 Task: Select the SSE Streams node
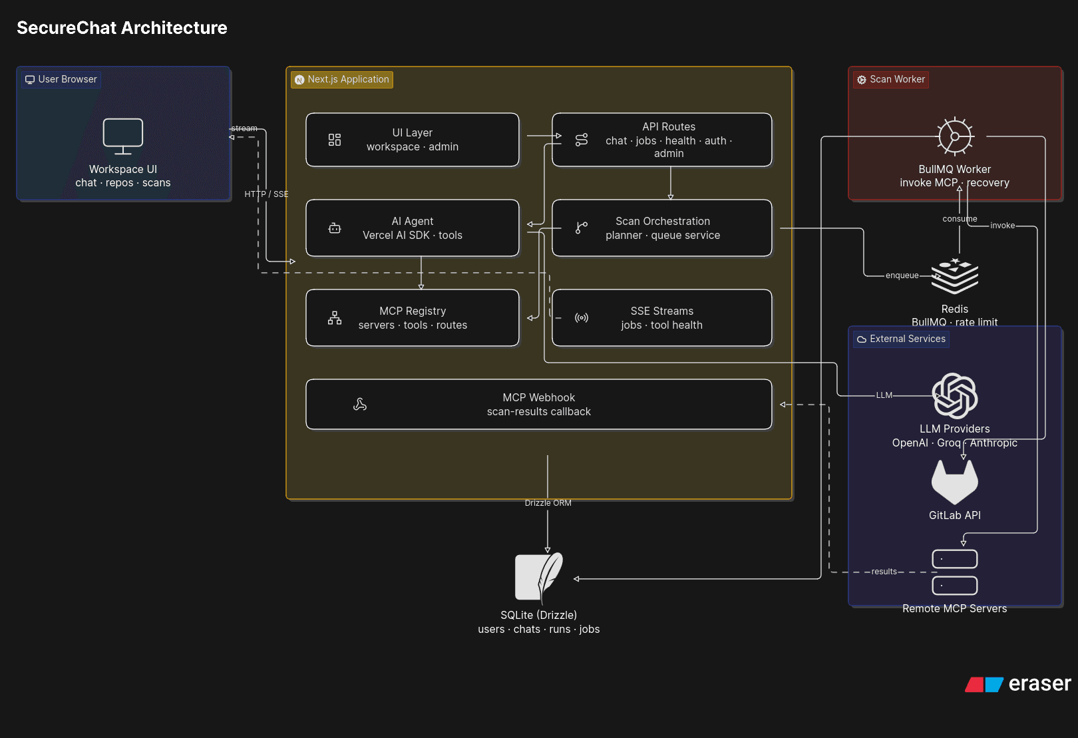click(x=662, y=318)
